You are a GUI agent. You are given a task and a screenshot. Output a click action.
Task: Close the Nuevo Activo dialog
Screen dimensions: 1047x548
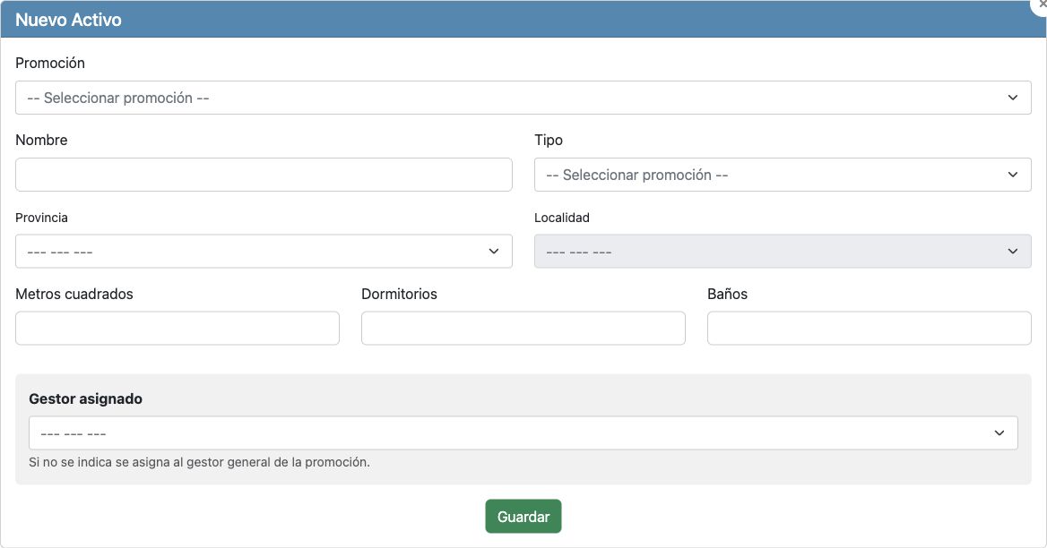pyautogui.click(x=1041, y=5)
